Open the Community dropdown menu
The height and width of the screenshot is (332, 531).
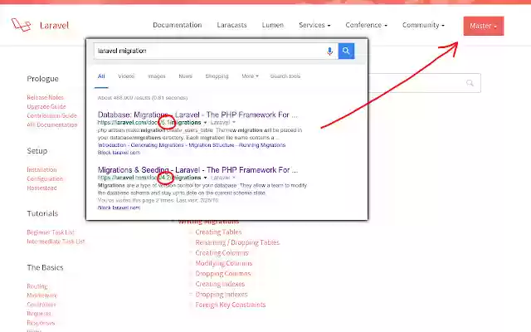pos(423,25)
